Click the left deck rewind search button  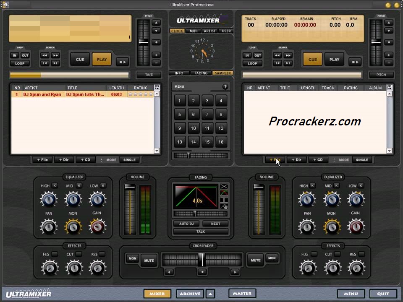click(44, 55)
